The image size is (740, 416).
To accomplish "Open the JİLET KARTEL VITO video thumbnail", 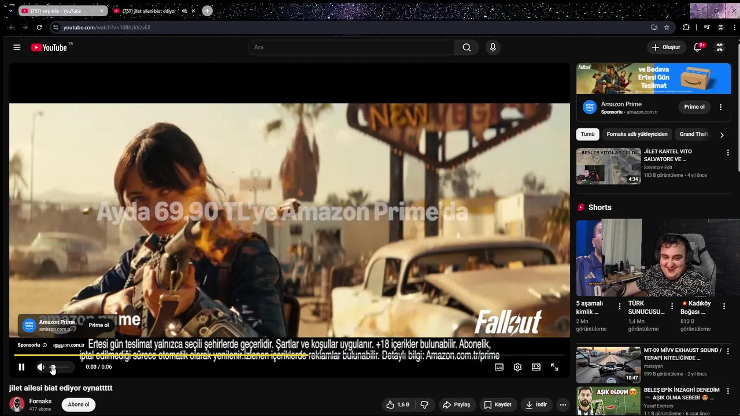I will click(608, 166).
